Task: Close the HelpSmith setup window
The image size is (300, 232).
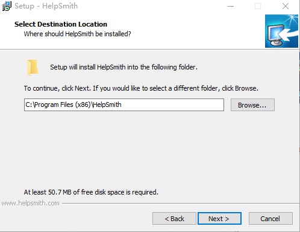Action: pos(286,6)
